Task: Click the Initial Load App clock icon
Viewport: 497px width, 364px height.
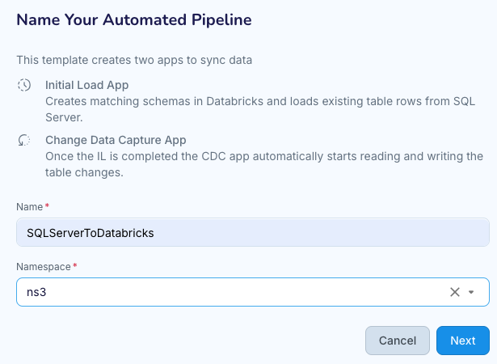Action: 24,86
